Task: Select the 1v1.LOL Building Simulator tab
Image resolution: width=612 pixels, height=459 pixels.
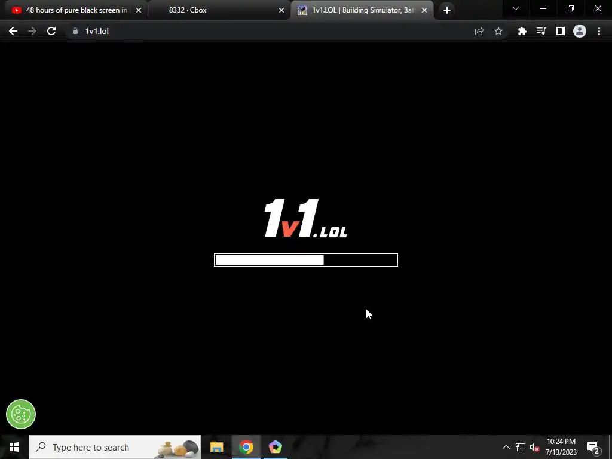Action: pos(362,10)
